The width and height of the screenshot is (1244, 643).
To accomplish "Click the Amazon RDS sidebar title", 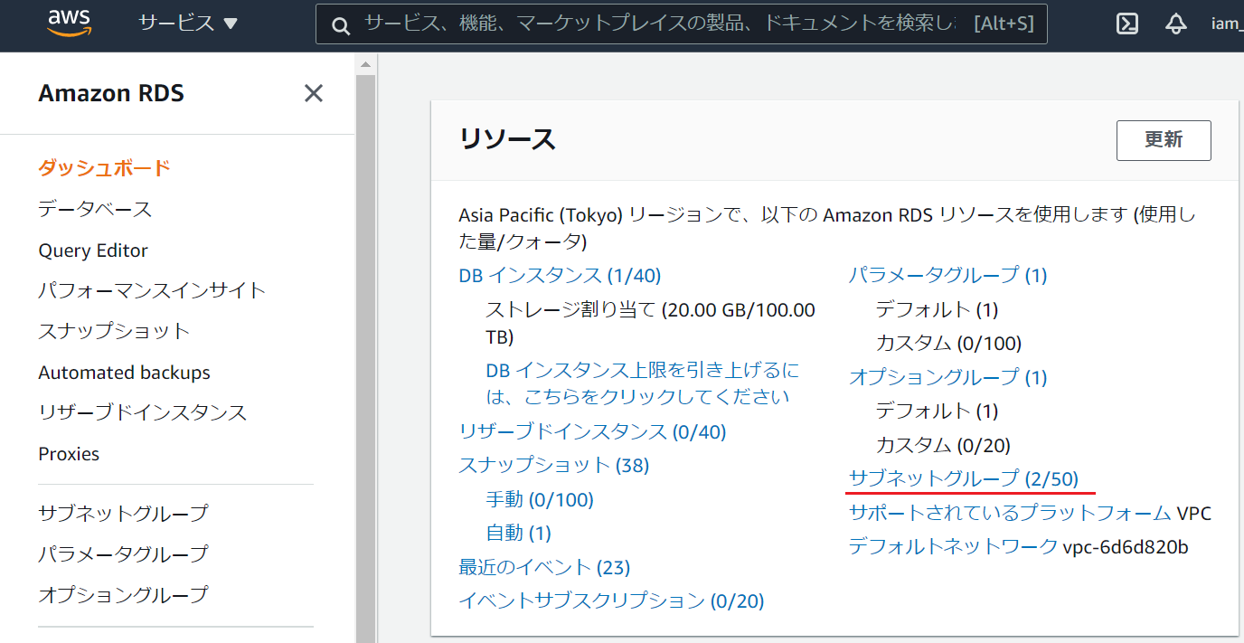I will [111, 93].
